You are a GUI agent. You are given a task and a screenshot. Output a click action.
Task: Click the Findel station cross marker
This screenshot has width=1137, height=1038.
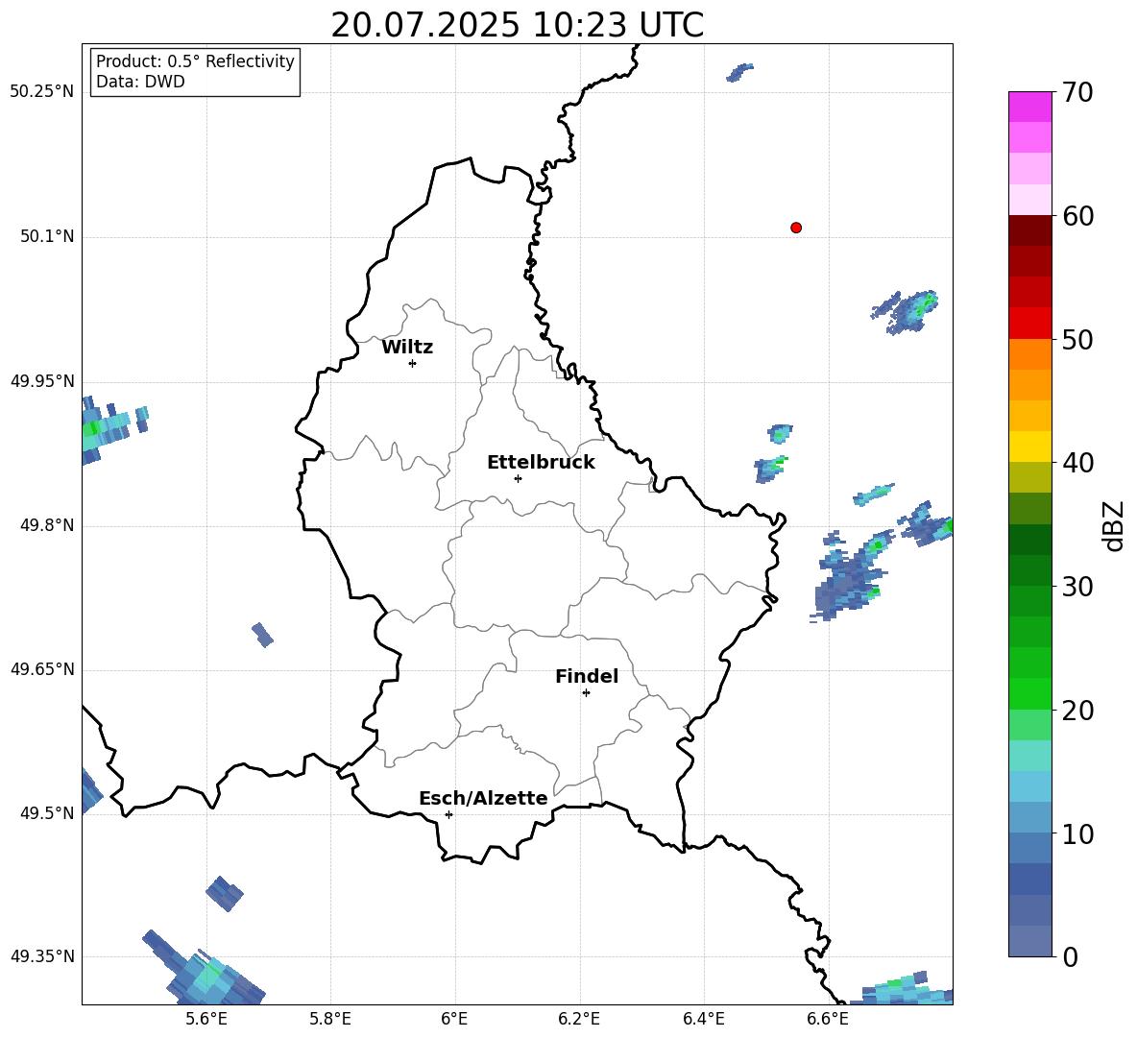click(x=586, y=693)
